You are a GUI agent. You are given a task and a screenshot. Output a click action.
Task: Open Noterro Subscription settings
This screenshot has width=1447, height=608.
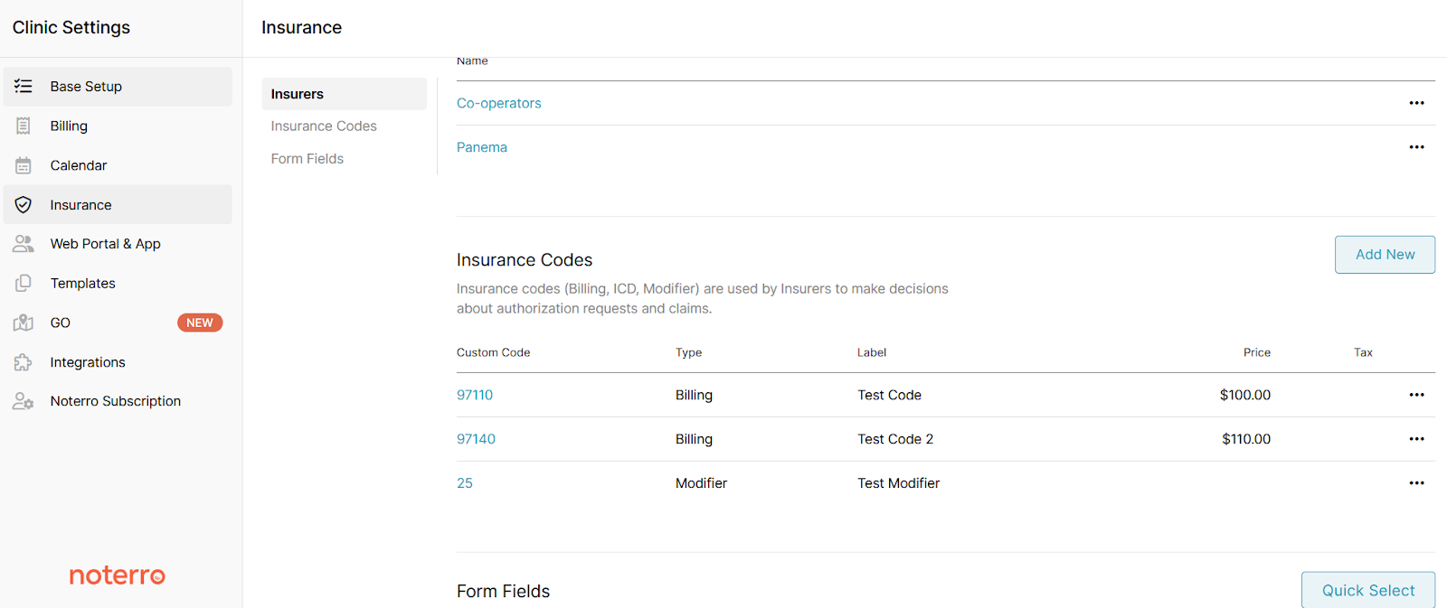(118, 401)
